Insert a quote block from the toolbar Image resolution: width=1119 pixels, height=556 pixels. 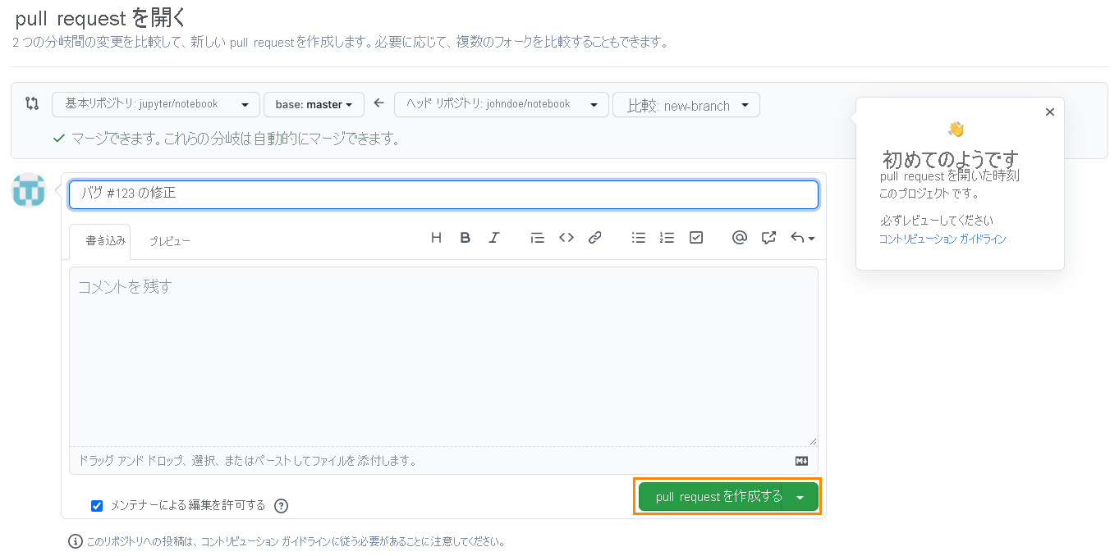[x=537, y=238]
